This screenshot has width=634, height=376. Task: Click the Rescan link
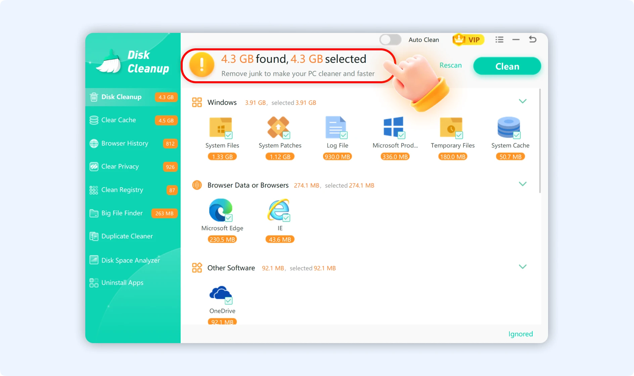coord(450,65)
